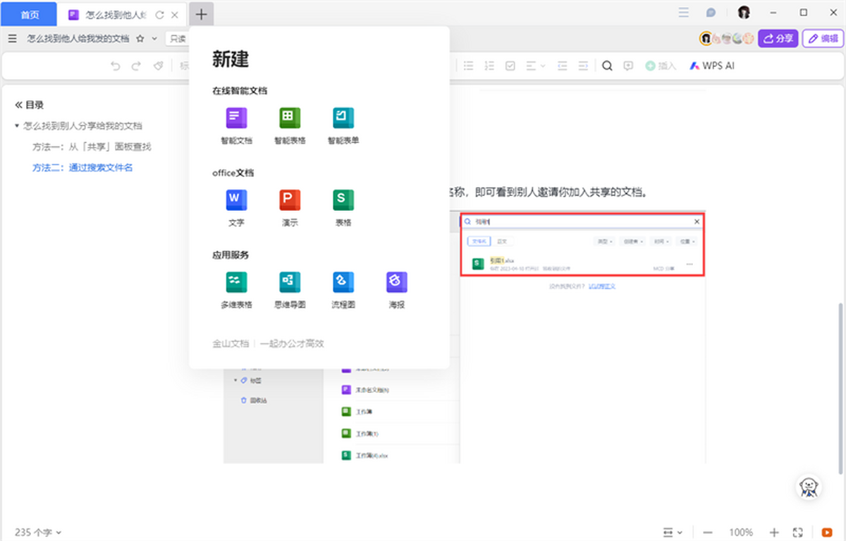846x541 pixels.
Task: Expand the 235 个字 word count dropdown
Action: pyautogui.click(x=38, y=533)
